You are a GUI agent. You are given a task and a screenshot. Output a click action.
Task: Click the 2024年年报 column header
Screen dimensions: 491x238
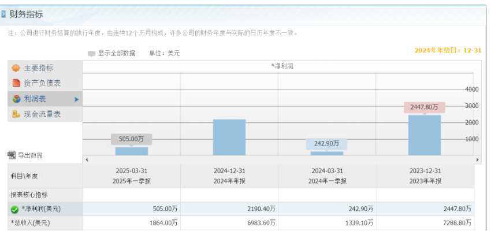pos(229,176)
